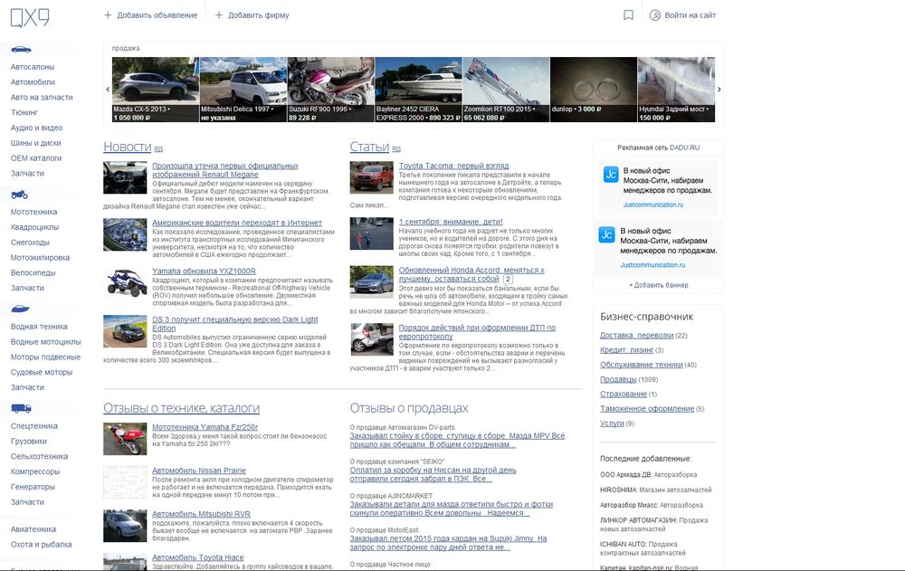
Task: Open seller review about AJINOMARKET
Action: pyautogui.click(x=452, y=509)
